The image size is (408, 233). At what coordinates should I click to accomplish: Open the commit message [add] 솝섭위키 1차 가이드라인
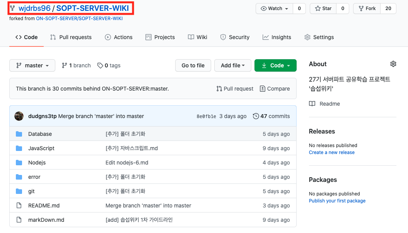(x=139, y=220)
